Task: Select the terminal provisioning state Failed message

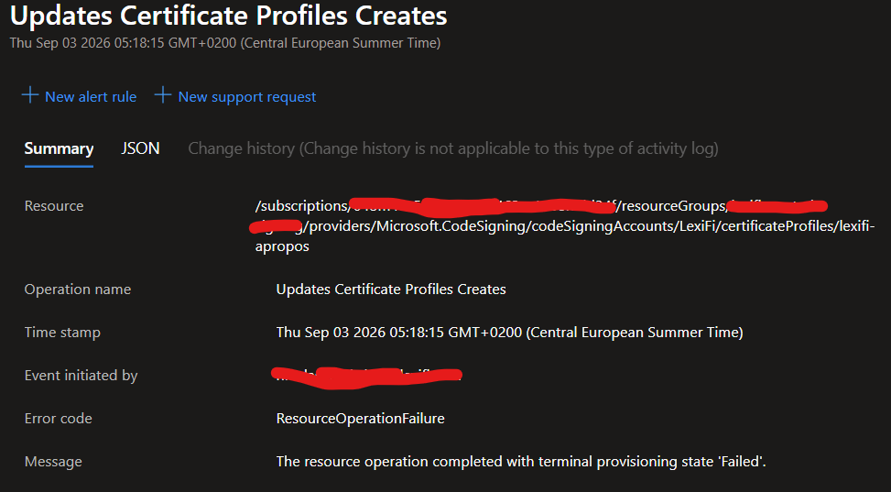Action: 521,461
